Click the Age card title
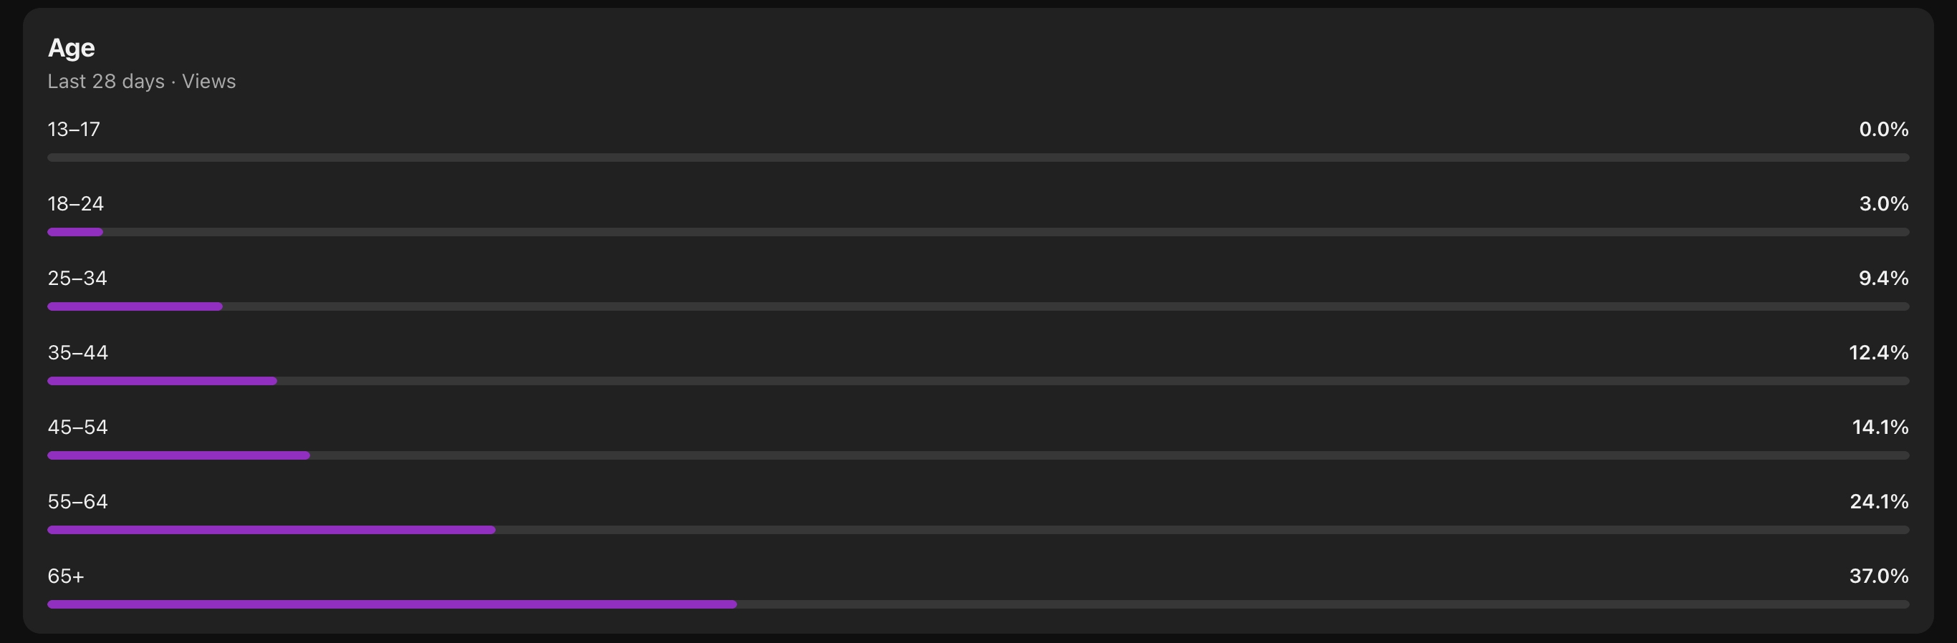1957x643 pixels. [72, 48]
